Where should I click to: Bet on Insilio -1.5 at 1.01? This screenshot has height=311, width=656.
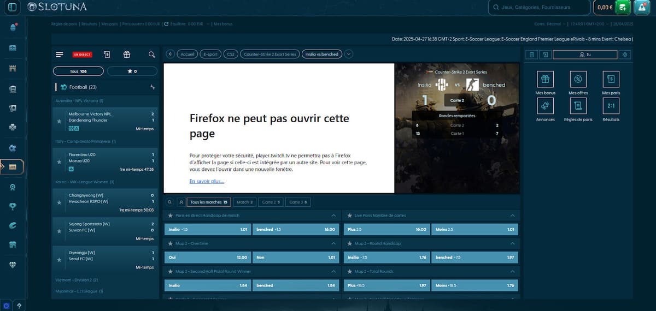(208, 230)
